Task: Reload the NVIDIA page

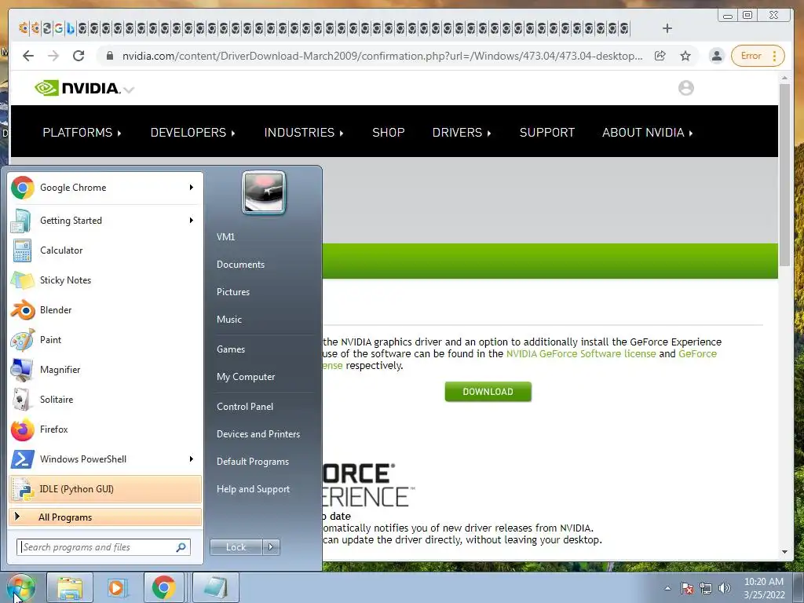Action: [79, 56]
